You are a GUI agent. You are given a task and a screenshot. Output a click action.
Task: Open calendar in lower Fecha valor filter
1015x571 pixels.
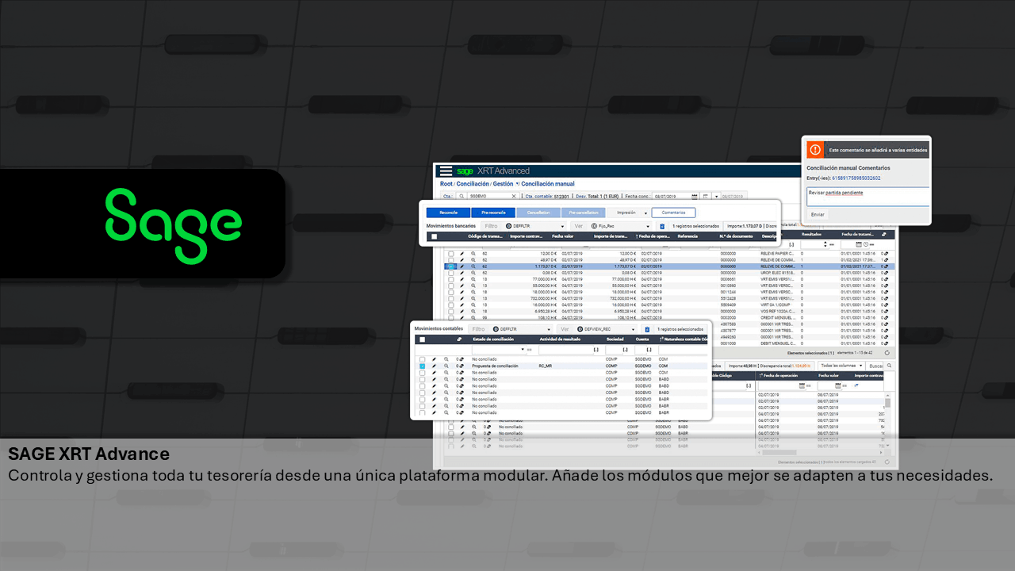pos(838,385)
